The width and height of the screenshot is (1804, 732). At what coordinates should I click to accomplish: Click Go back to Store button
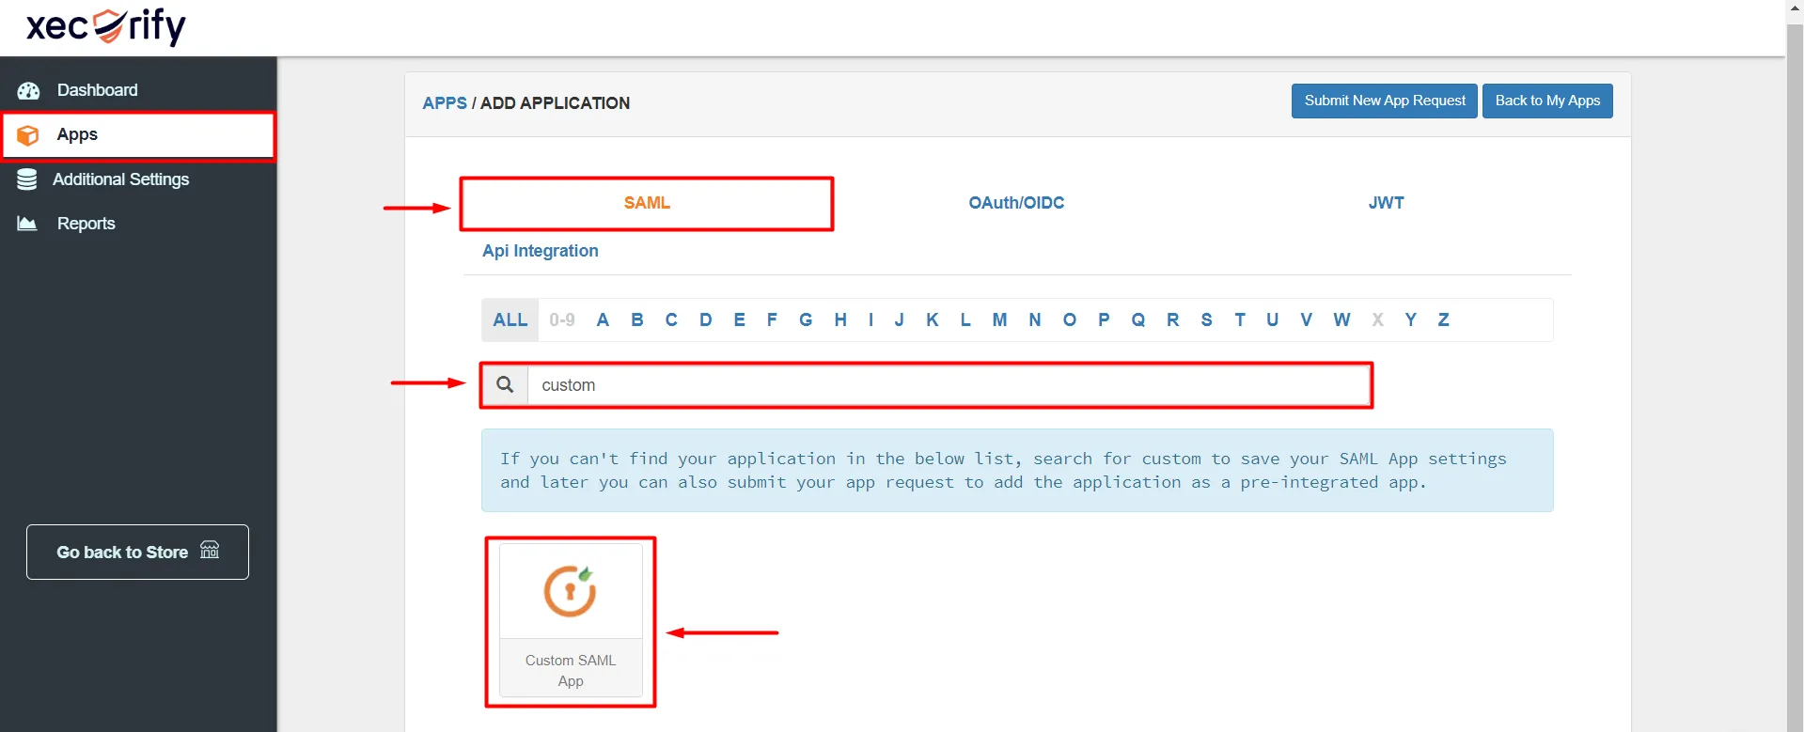click(137, 552)
